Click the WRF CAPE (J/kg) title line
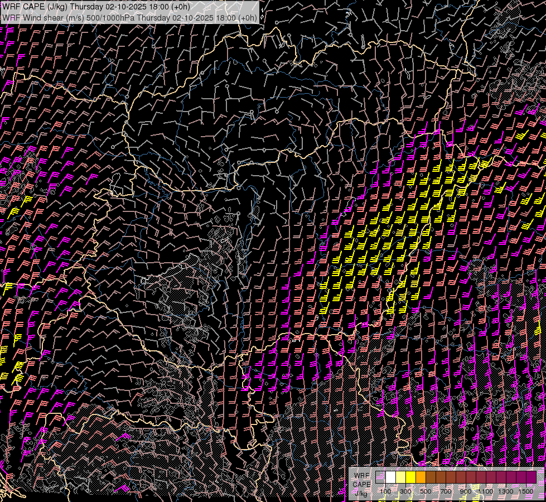Image resolution: width=546 pixels, height=502 pixels. [96, 7]
